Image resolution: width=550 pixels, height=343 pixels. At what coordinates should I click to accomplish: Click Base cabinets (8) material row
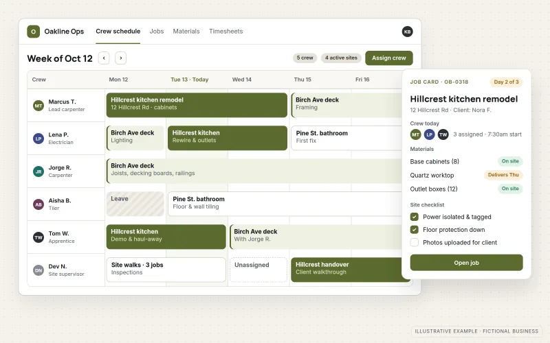pos(466,161)
